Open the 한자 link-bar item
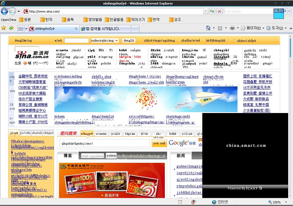 (47, 20)
